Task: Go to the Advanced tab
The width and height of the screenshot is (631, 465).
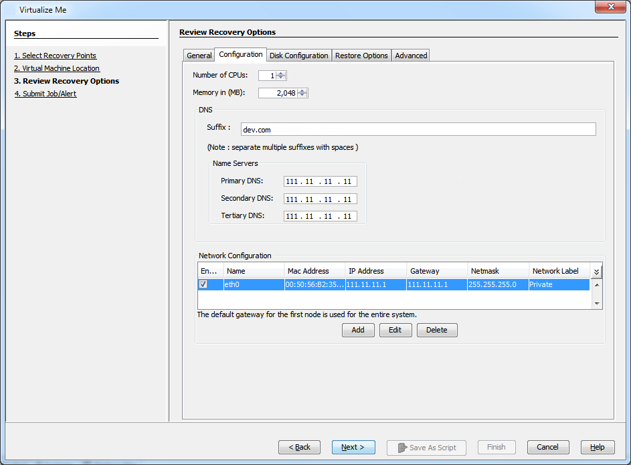Action: (x=411, y=56)
